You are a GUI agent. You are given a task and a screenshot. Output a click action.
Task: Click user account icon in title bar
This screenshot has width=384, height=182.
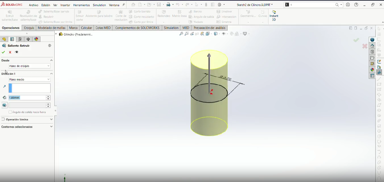(348, 5)
